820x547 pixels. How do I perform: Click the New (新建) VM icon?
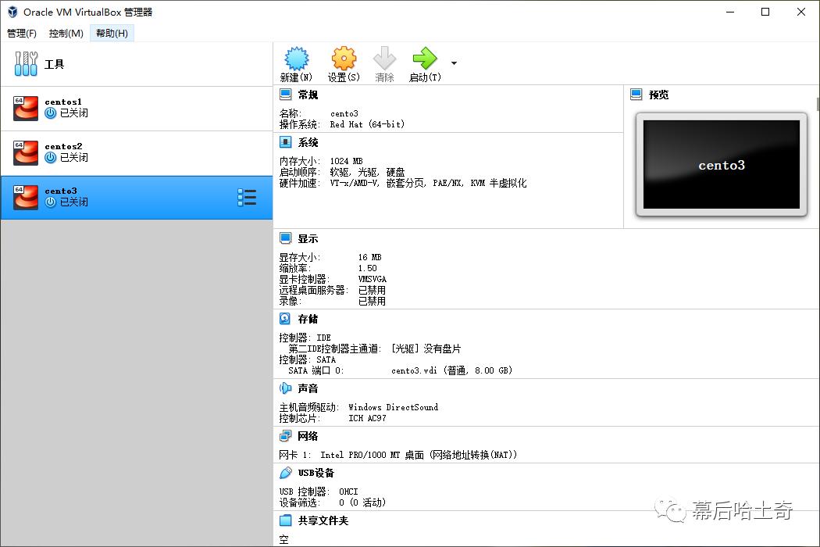coord(296,59)
